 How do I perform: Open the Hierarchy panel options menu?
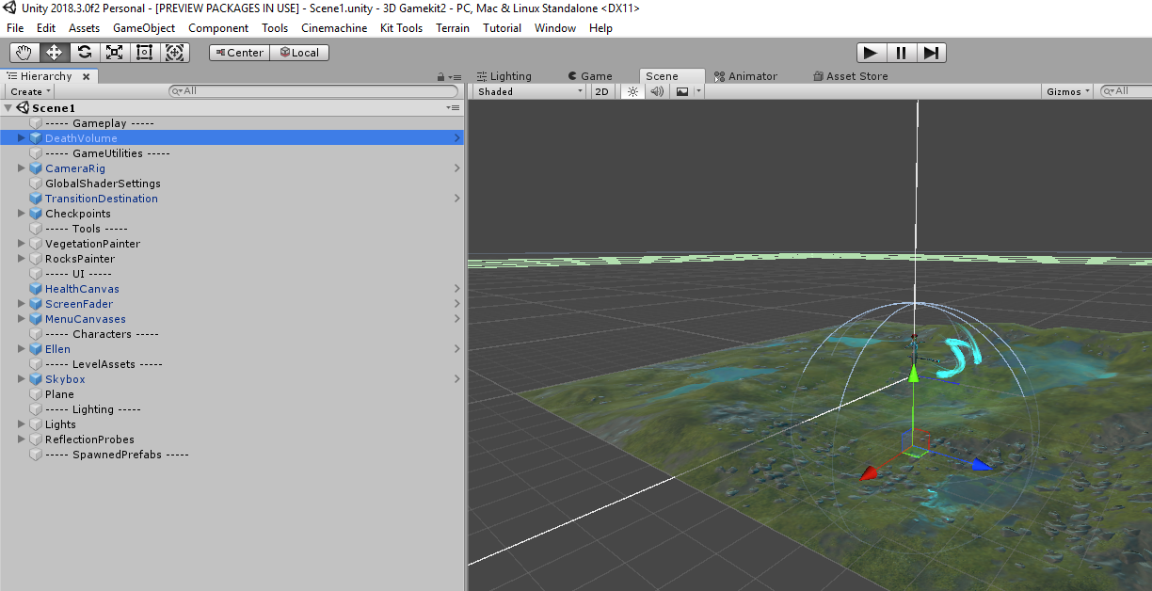[x=456, y=77]
